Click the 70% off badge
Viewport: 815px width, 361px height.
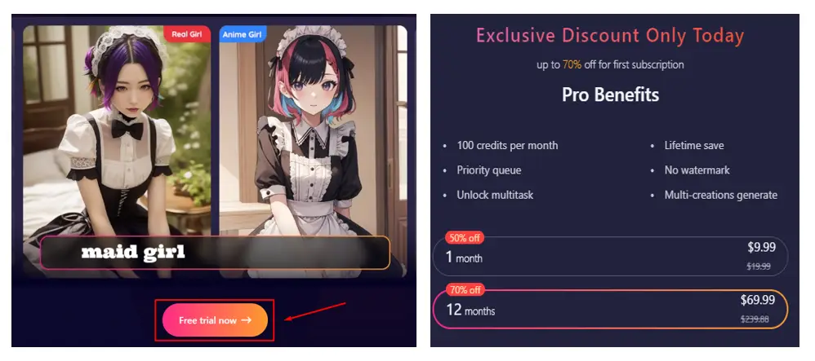[x=464, y=290]
